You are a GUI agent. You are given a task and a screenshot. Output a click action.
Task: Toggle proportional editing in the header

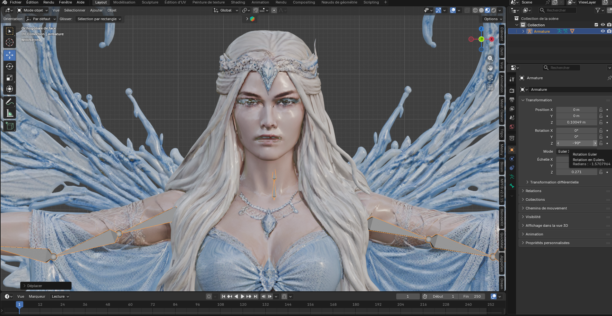click(x=274, y=10)
